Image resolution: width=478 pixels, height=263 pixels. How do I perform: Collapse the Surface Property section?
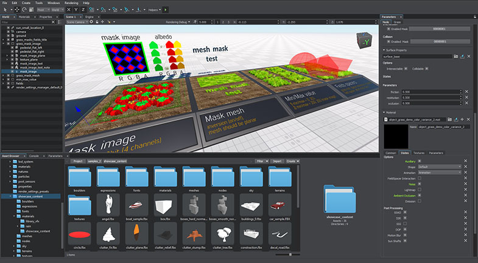(x=384, y=50)
